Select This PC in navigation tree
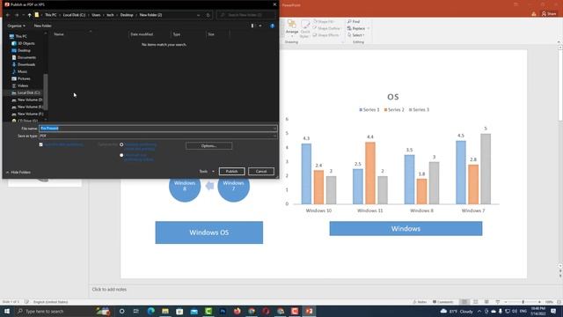Viewport: 563px width, 317px height. [x=18, y=36]
